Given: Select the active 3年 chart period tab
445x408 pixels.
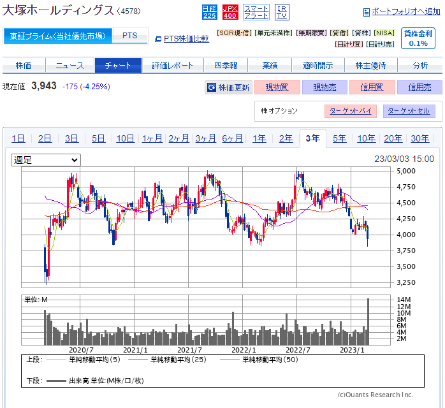Looking at the screenshot, I should click(x=313, y=138).
